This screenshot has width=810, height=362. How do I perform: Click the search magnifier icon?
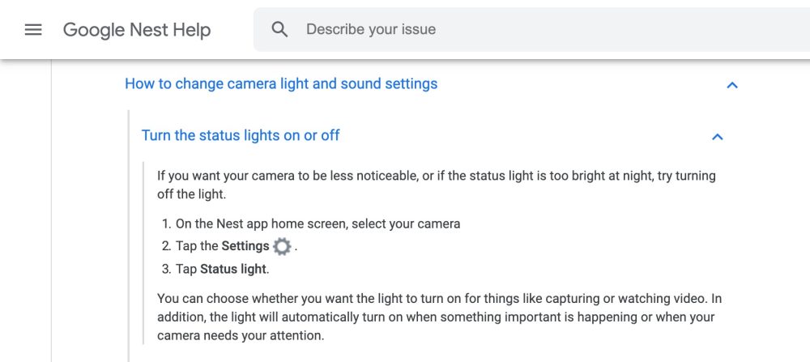pyautogui.click(x=279, y=30)
